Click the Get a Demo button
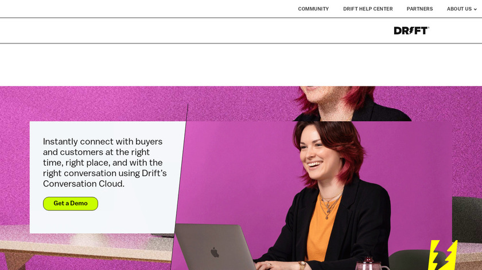The height and width of the screenshot is (270, 482). [x=71, y=204]
